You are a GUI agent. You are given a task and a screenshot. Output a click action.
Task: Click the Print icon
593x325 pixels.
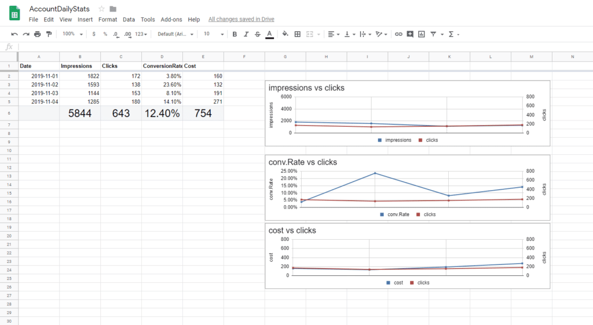[x=37, y=34]
